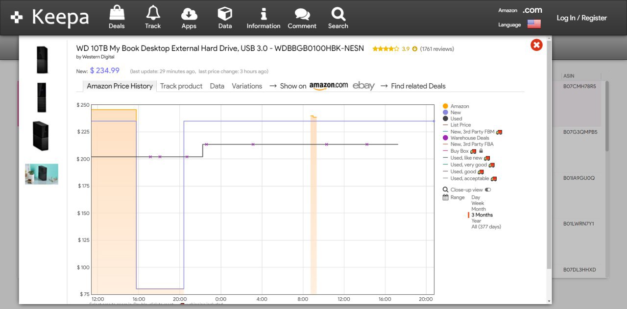
Task: Set chart range to Day
Action: [476, 197]
